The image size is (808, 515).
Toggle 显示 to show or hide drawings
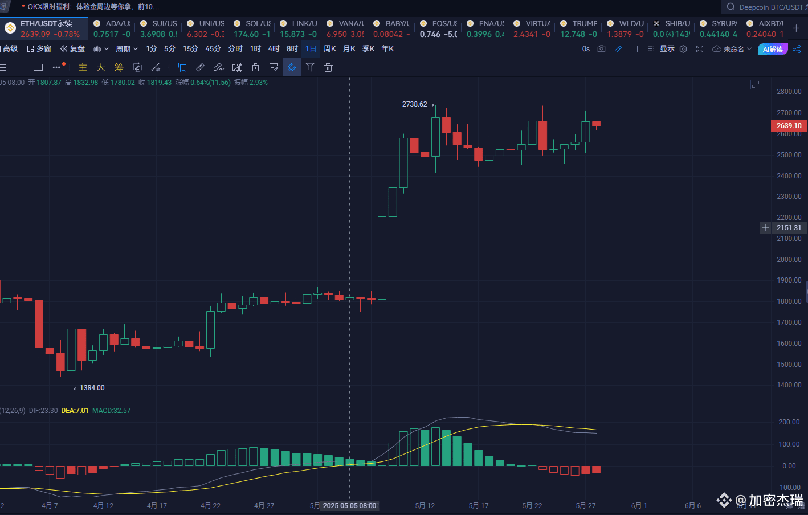667,49
